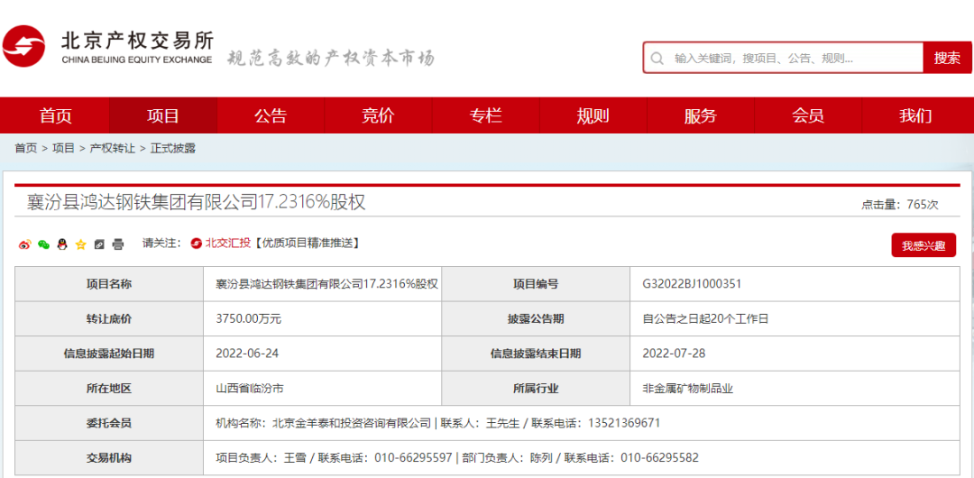Click the page title 襄汾县鸿达钢铁集团有限公司17.2316%股权

point(197,203)
